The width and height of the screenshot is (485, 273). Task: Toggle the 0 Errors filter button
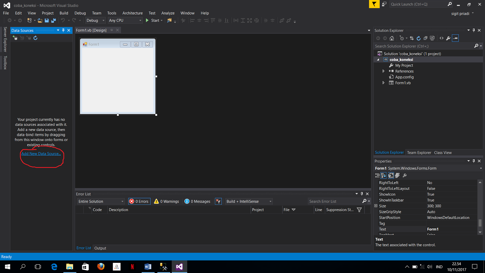139,201
